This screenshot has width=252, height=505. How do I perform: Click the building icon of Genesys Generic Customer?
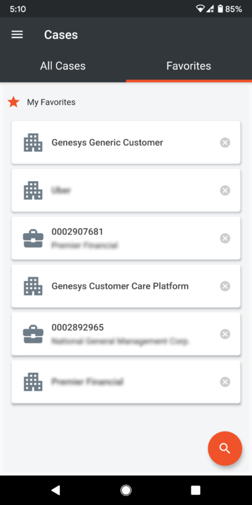tap(33, 142)
